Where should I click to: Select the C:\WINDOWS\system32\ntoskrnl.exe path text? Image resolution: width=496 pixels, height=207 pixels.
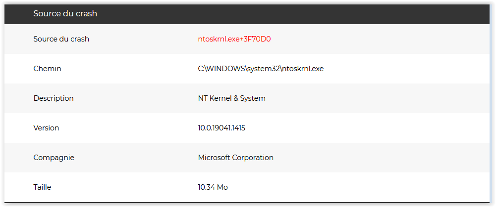coord(261,69)
